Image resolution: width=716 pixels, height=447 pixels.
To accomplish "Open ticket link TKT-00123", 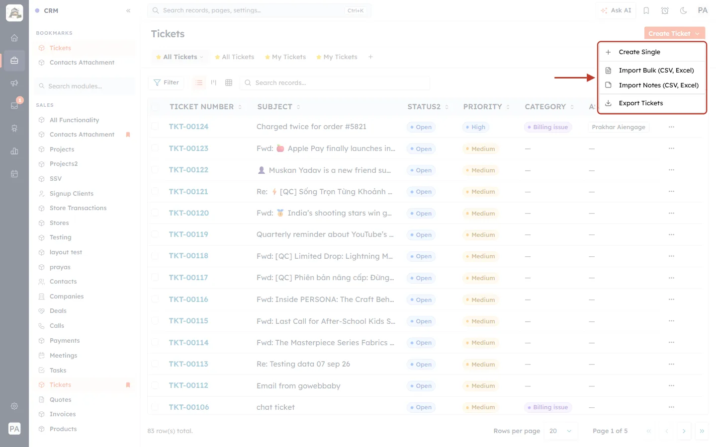I will click(188, 149).
